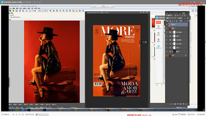Open the layer filter type (类型) dropdown
Screen dimensions: 206x116
click(169, 15)
